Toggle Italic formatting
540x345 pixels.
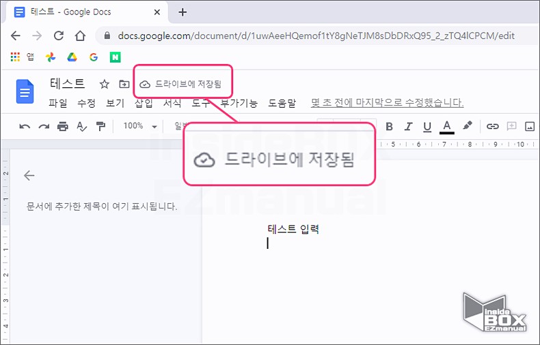[x=409, y=126]
